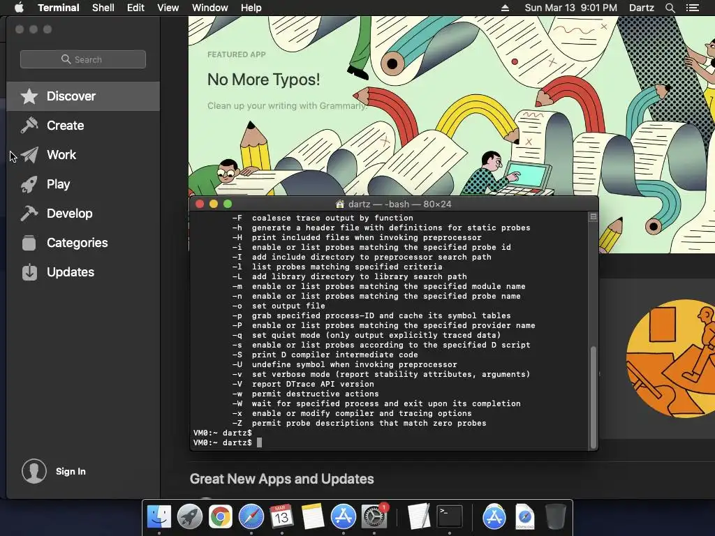Open the Apple menu
The image size is (715, 536).
pos(19,8)
